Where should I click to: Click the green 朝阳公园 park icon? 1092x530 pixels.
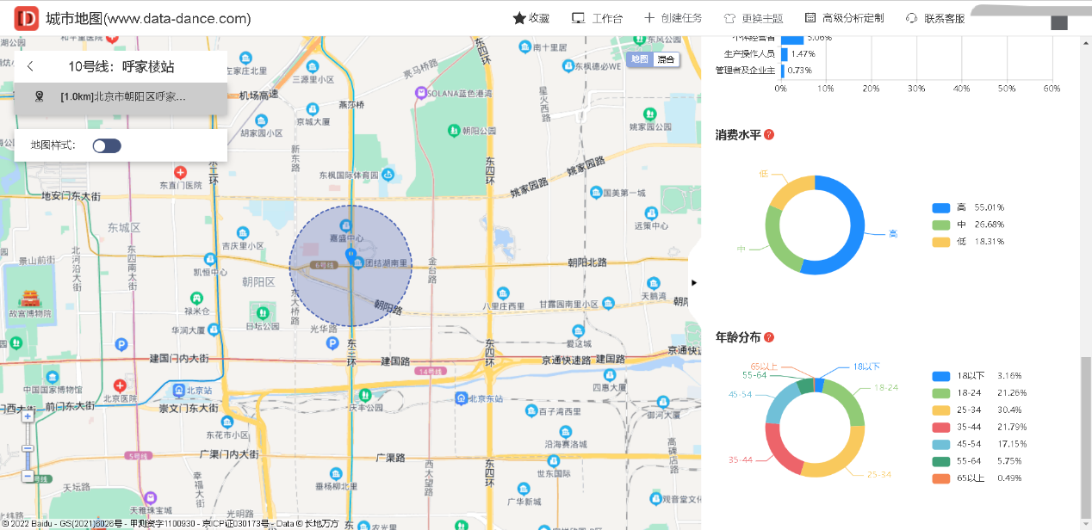454,131
